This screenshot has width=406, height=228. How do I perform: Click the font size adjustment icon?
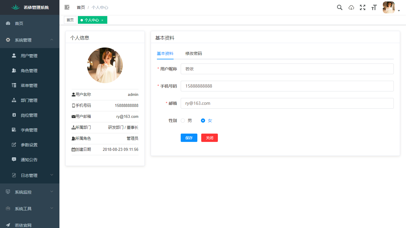coord(374,7)
